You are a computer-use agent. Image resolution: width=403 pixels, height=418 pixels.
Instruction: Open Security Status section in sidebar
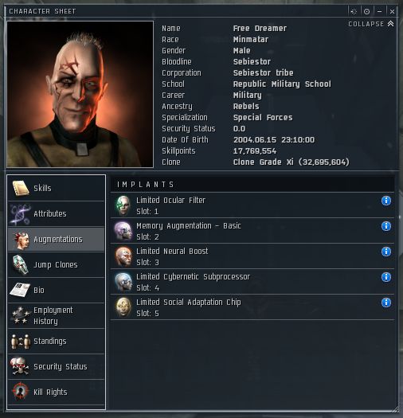point(57,366)
